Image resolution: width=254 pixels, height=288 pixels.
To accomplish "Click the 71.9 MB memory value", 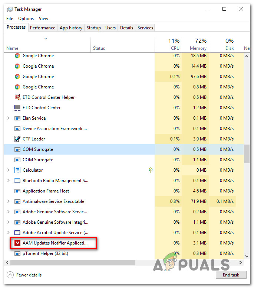I will click(199, 201).
